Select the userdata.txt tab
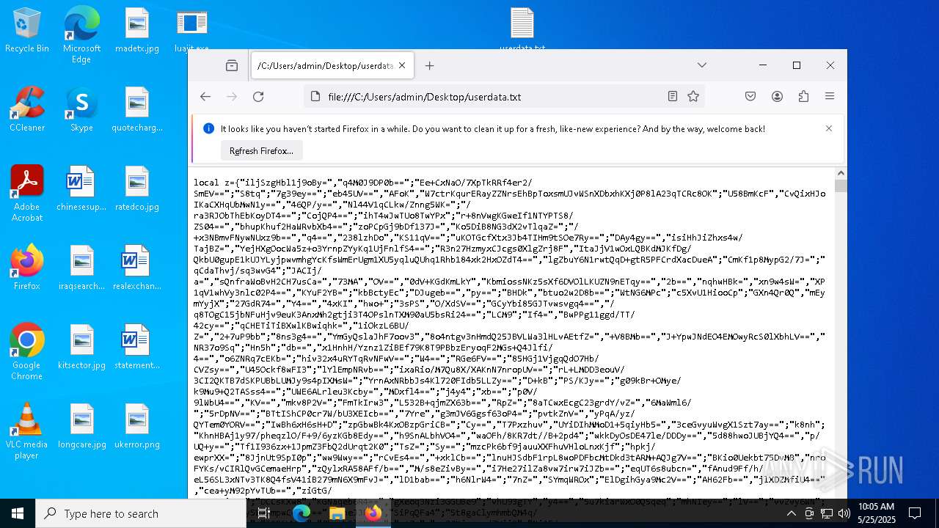The width and height of the screenshot is (939, 528). click(332, 65)
